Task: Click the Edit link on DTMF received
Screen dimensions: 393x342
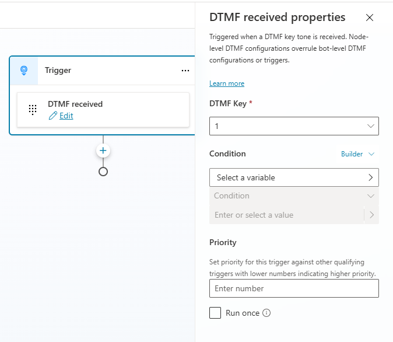Action: tap(66, 116)
